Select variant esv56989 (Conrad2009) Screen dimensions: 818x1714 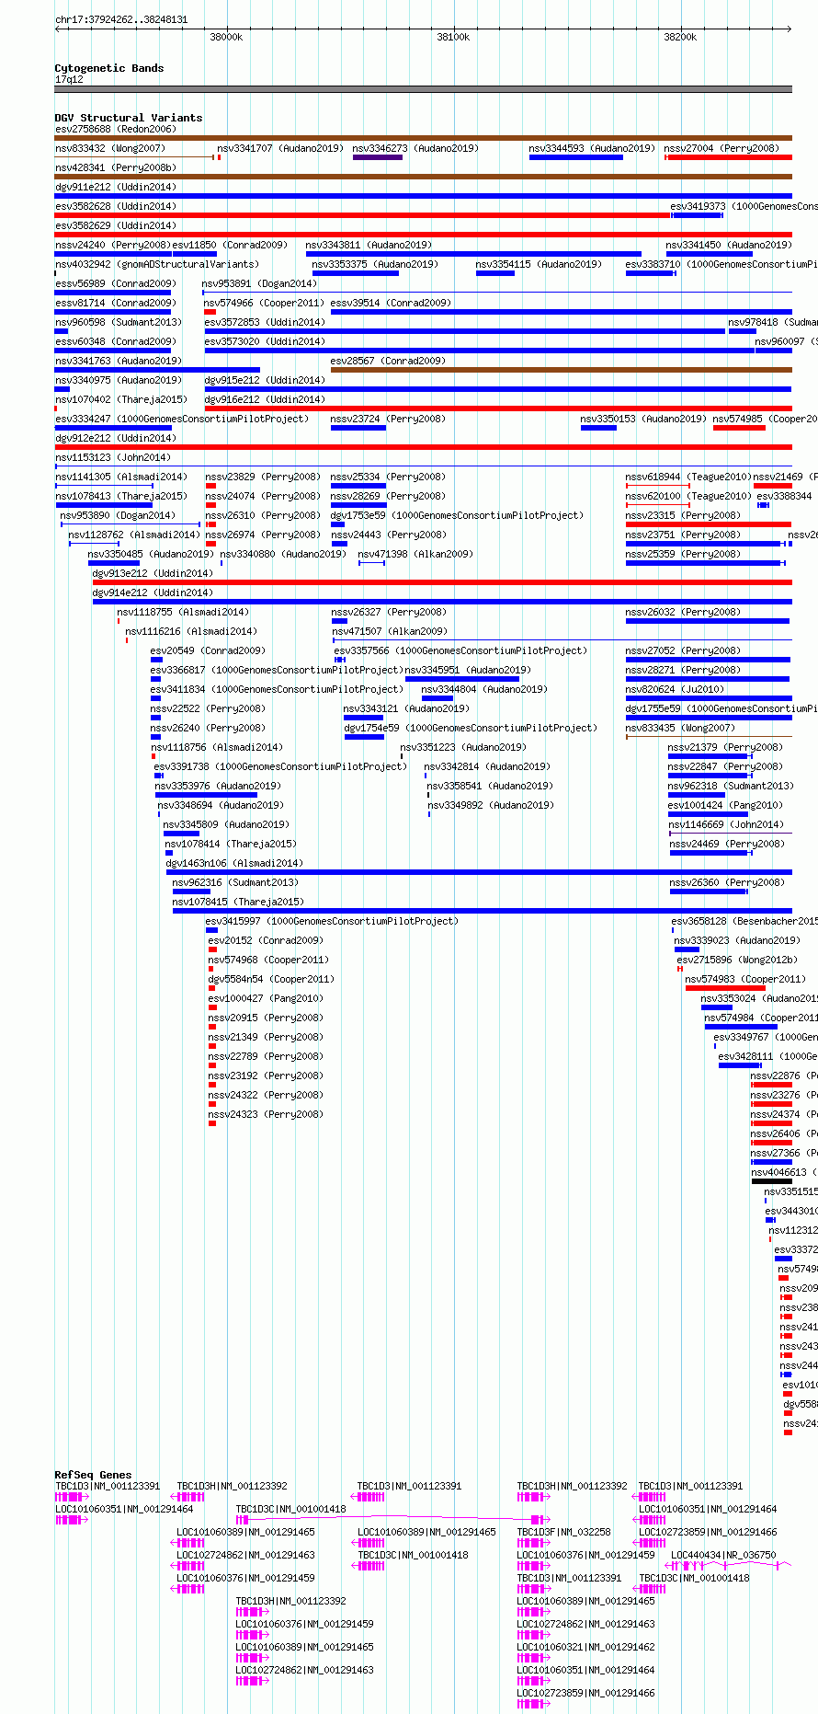tap(116, 283)
